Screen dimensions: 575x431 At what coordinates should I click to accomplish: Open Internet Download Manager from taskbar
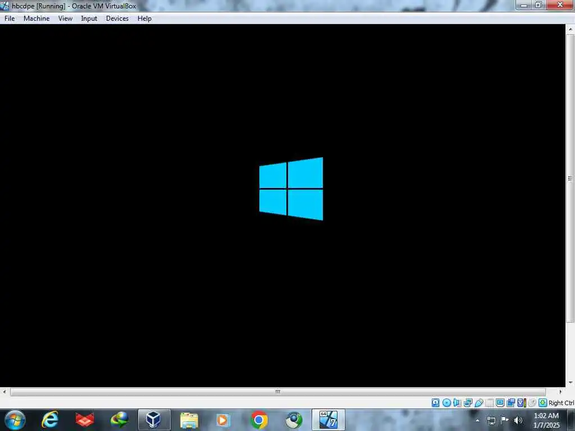[120, 420]
